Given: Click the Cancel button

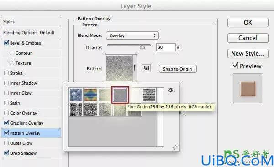Looking at the screenshot, I should tap(248, 38).
